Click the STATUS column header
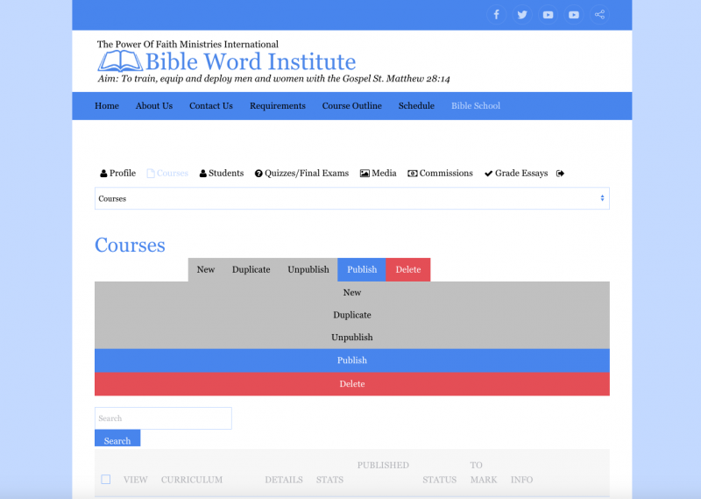The image size is (701, 499). tap(440, 480)
